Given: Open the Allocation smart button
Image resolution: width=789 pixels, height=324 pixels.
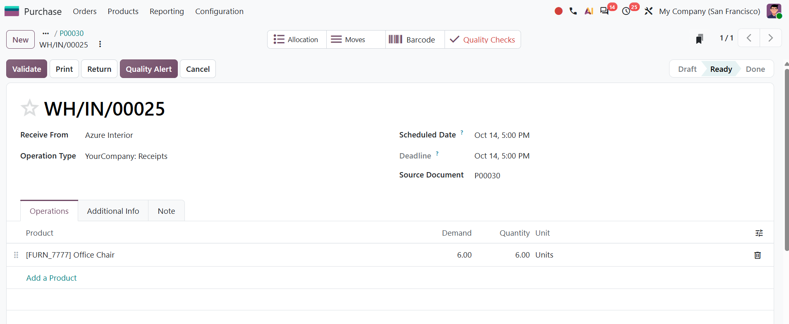Looking at the screenshot, I should pos(297,40).
